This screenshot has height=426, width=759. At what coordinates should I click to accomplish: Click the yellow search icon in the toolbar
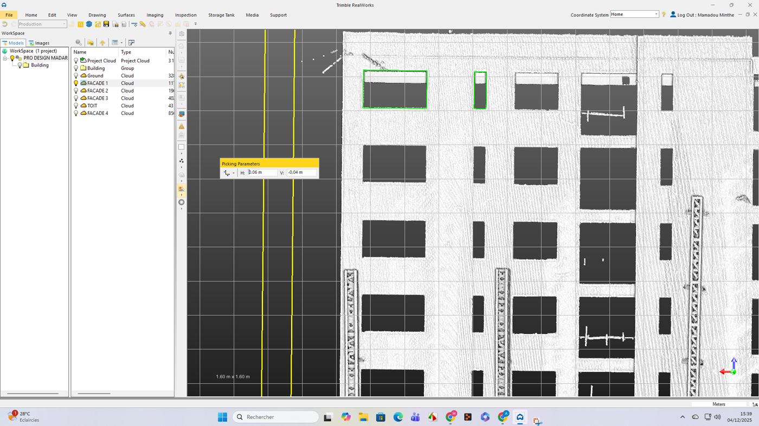80,24
